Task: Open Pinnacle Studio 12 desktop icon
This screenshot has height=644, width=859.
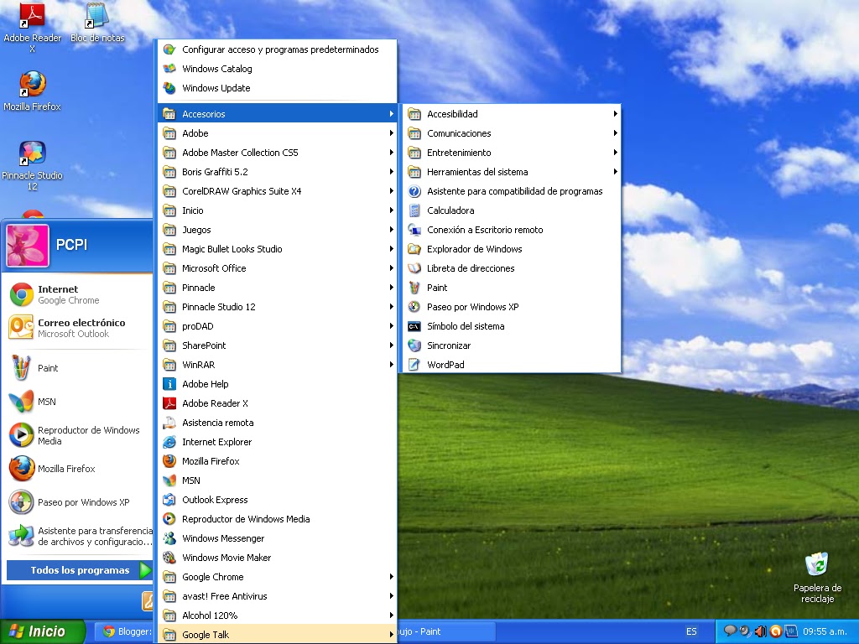Action: (33, 153)
